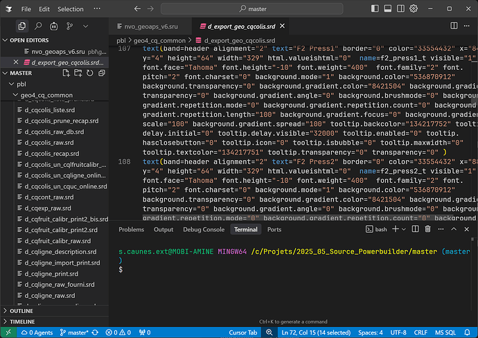The image size is (478, 338).
Task: Collapse all folders in explorer
Action: (102, 73)
